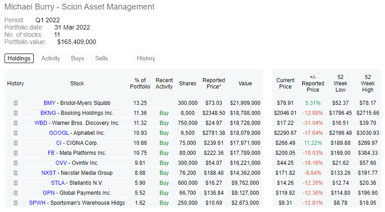Select the $2290.67 current price cell
The height and width of the screenshot is (212, 385).
(285, 133)
